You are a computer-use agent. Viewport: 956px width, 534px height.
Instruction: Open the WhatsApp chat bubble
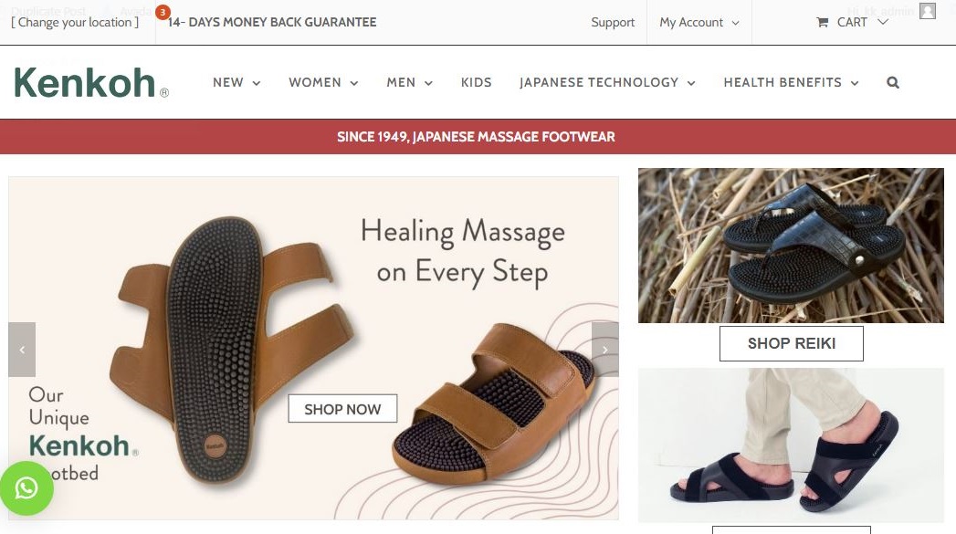click(x=26, y=488)
